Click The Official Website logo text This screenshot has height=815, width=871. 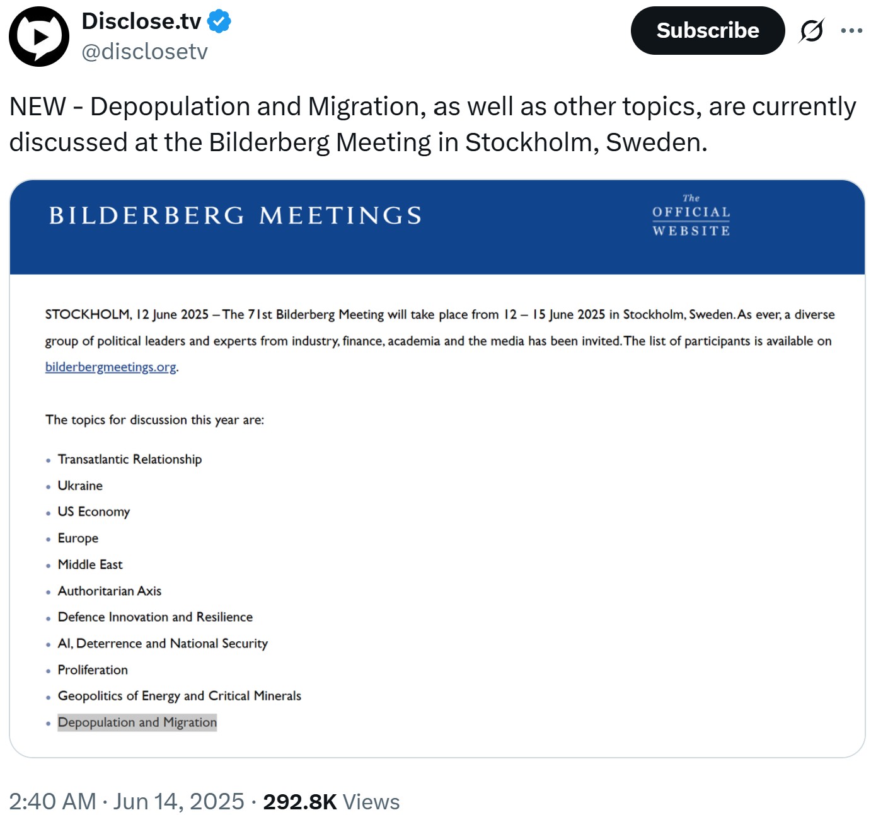(x=691, y=215)
